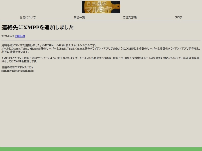Open the ブログ menu item

pyautogui.click(x=178, y=17)
